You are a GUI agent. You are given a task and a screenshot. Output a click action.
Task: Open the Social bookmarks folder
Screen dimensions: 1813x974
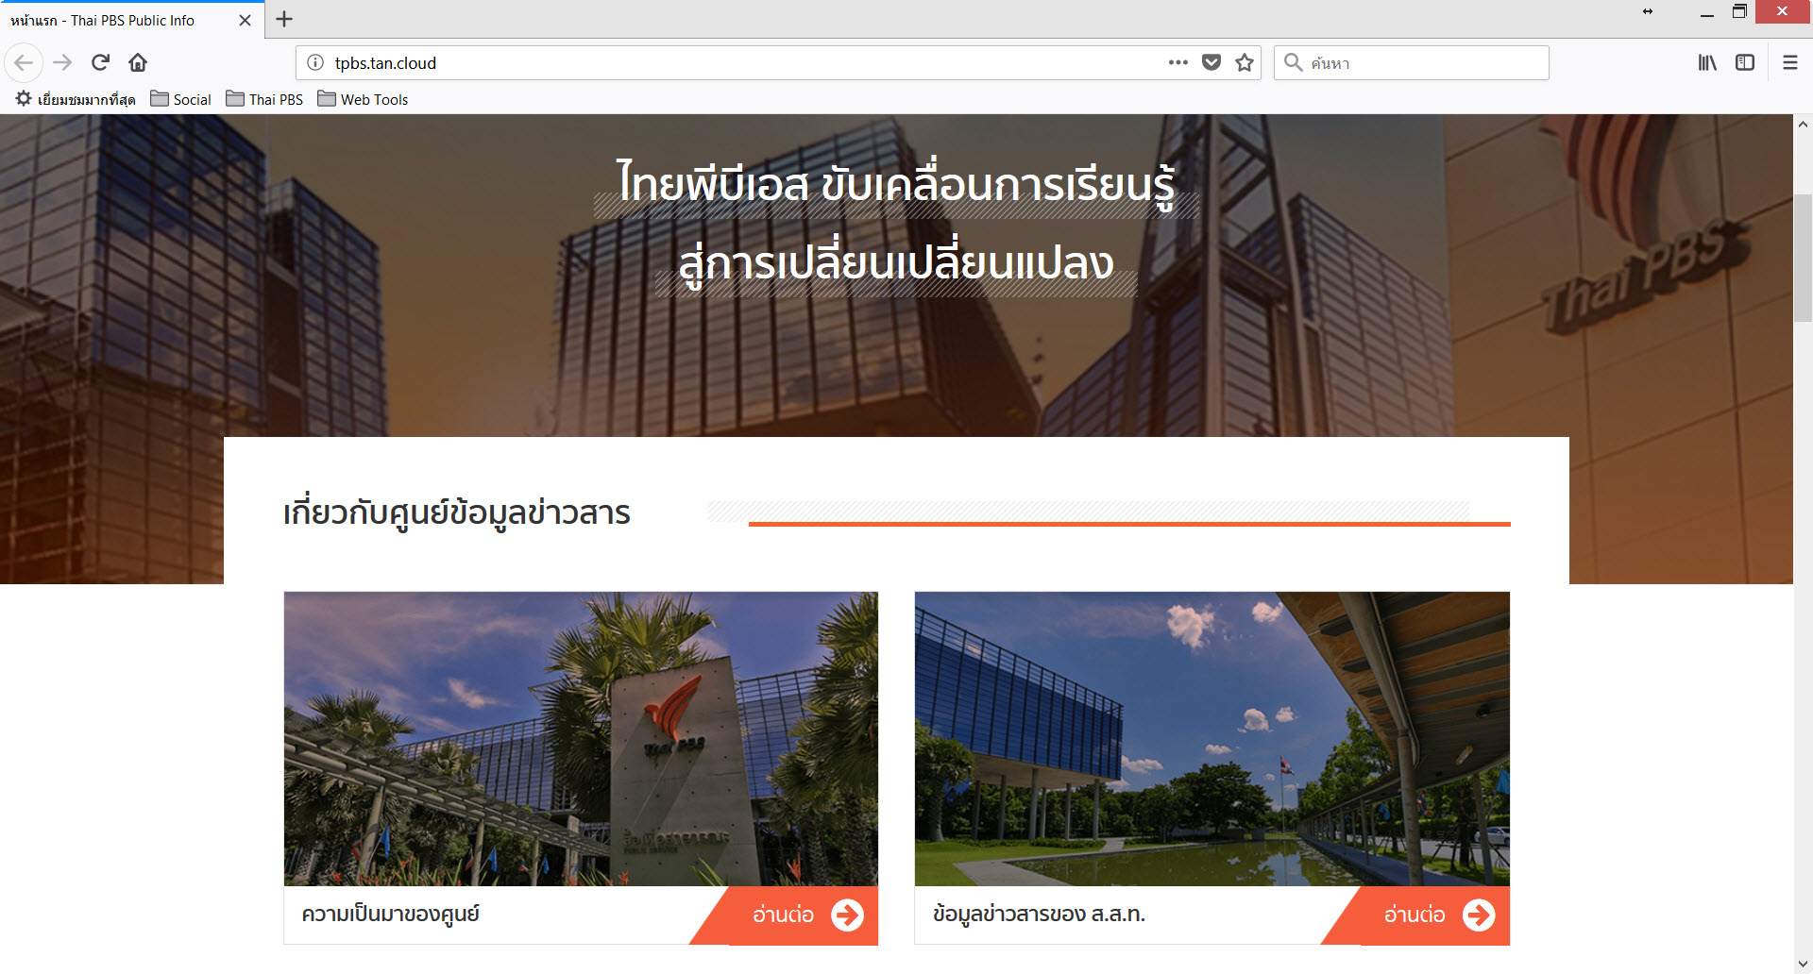pyautogui.click(x=181, y=99)
